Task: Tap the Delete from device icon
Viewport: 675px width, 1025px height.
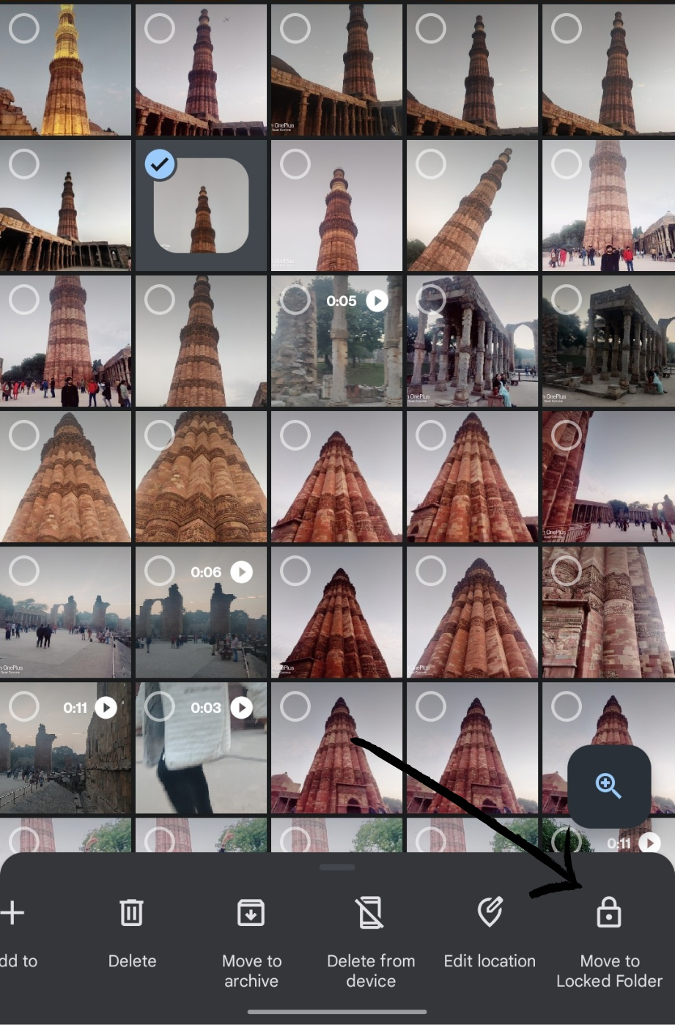Action: [x=370, y=913]
